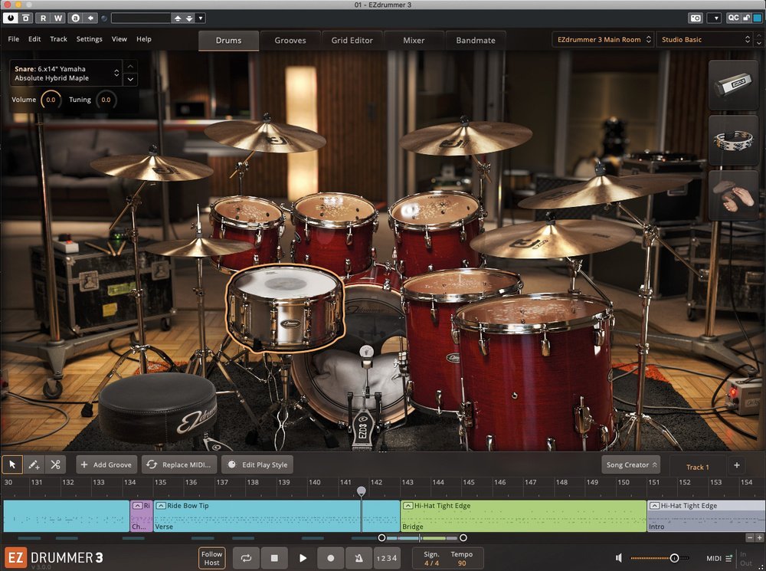Image resolution: width=766 pixels, height=571 pixels.
Task: Click the Add Groove button
Action: click(106, 464)
